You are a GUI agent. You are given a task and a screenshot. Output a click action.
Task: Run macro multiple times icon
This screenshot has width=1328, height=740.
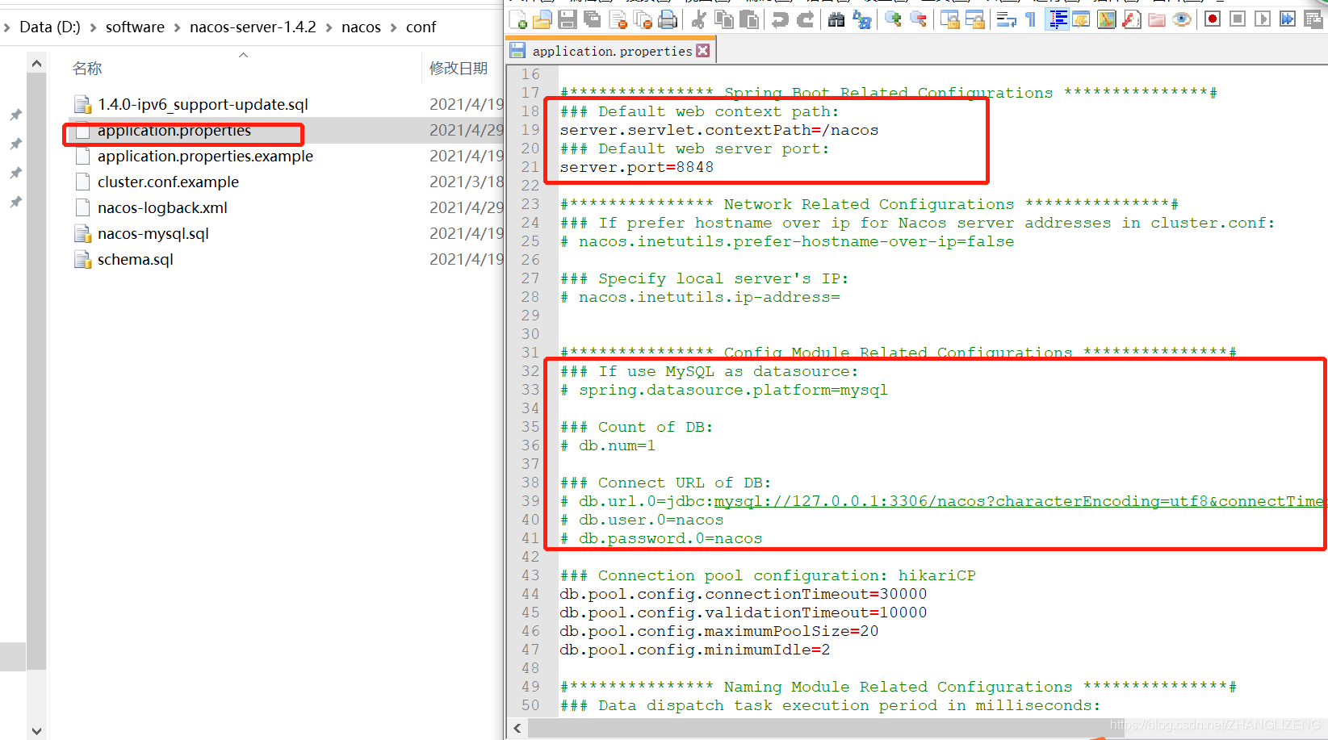[1288, 19]
